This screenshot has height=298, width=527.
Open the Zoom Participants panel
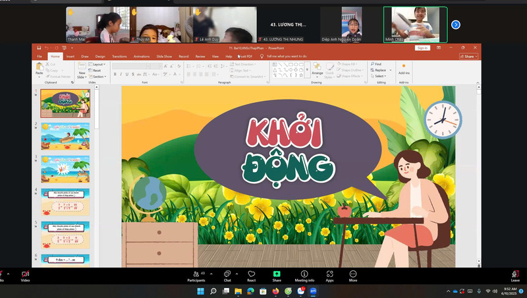(x=196, y=274)
